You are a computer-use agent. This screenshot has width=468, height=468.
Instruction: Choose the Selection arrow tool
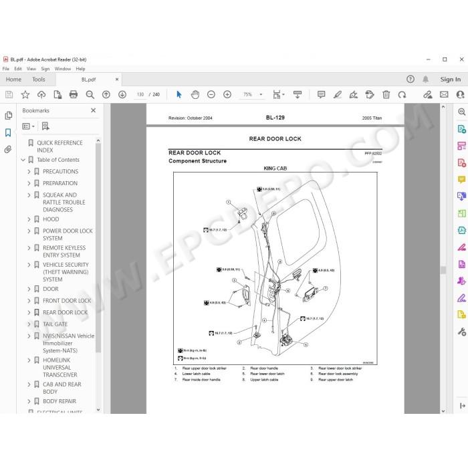[x=179, y=95]
